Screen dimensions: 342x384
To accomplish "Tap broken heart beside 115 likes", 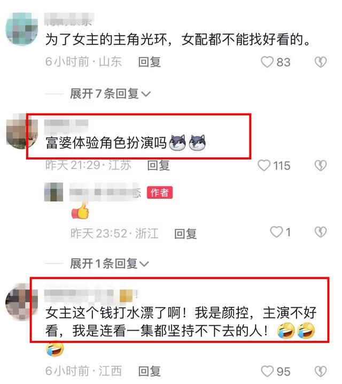I will coord(321,165).
